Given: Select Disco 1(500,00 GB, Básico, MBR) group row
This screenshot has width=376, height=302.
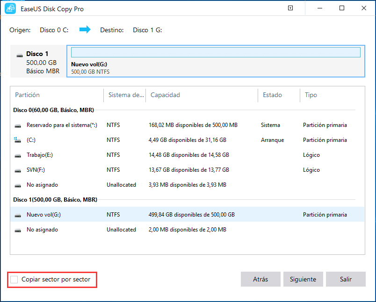Looking at the screenshot, I should tap(55, 200).
